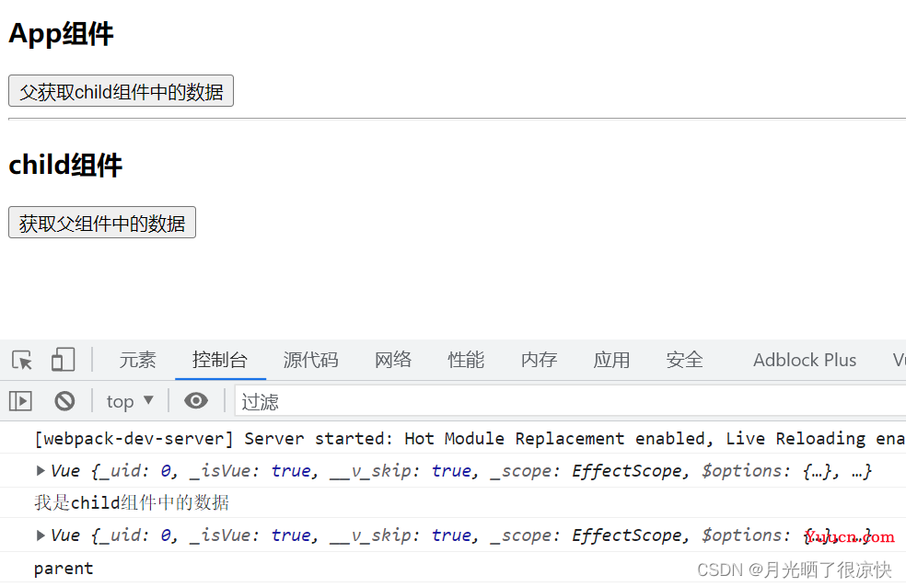Open the 安全 tab

(x=684, y=360)
